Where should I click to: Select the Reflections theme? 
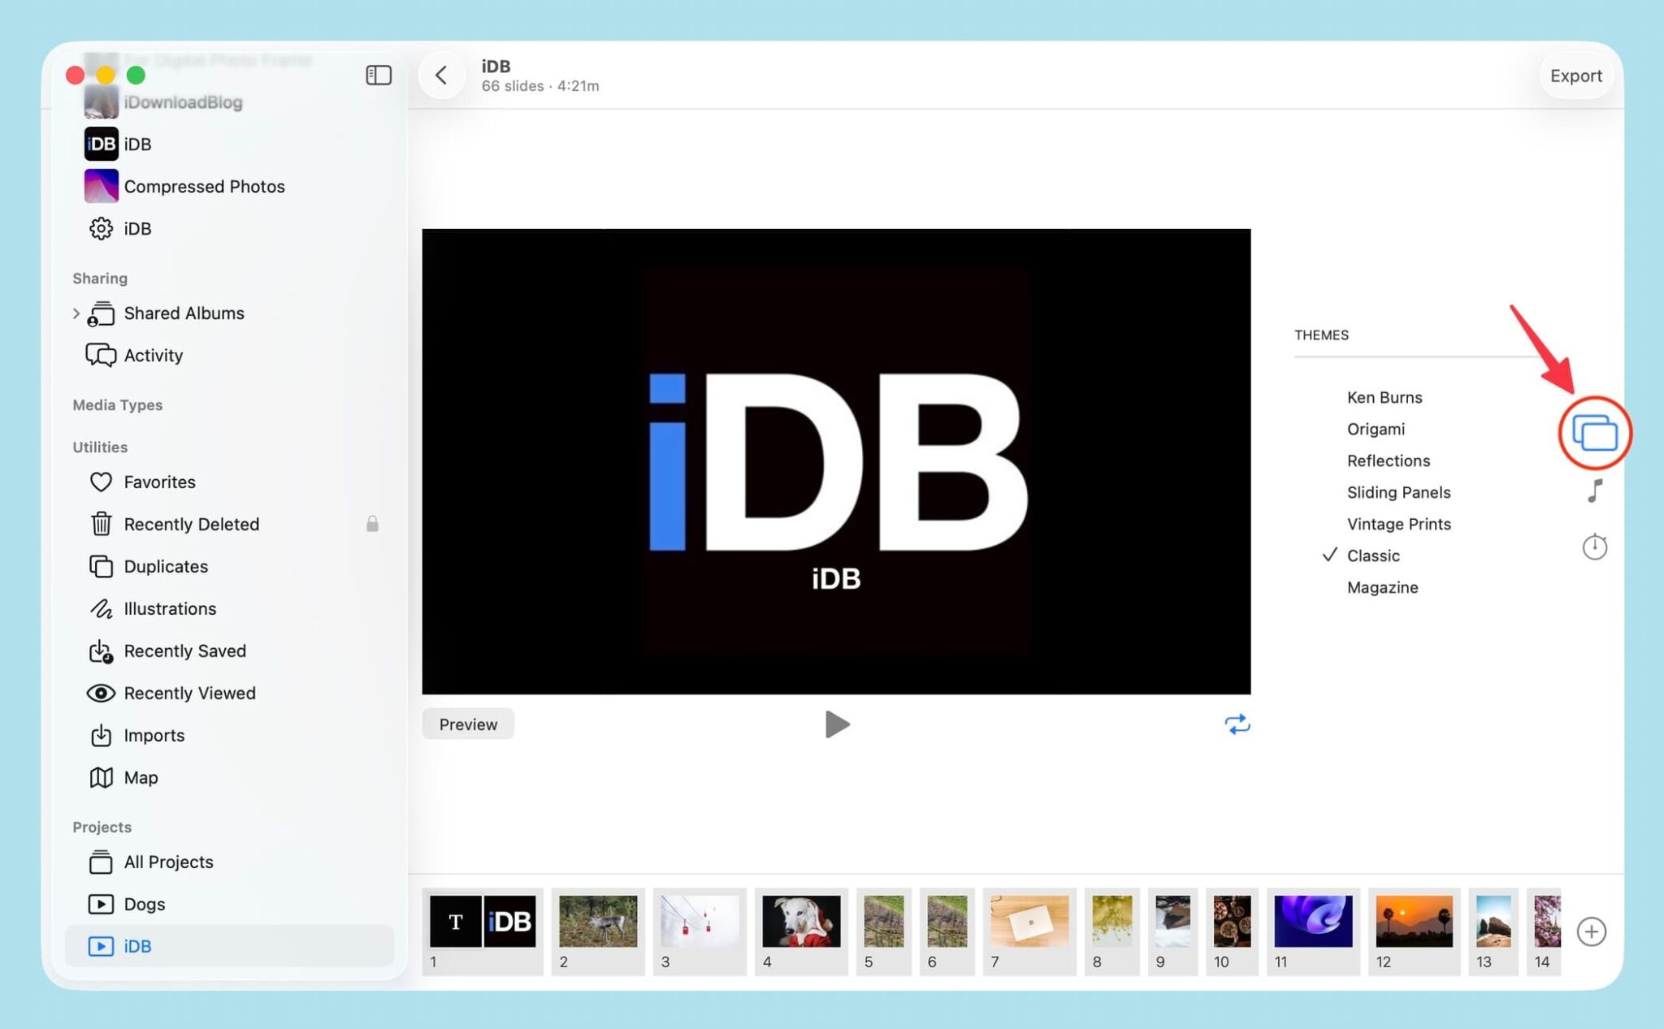[1389, 460]
